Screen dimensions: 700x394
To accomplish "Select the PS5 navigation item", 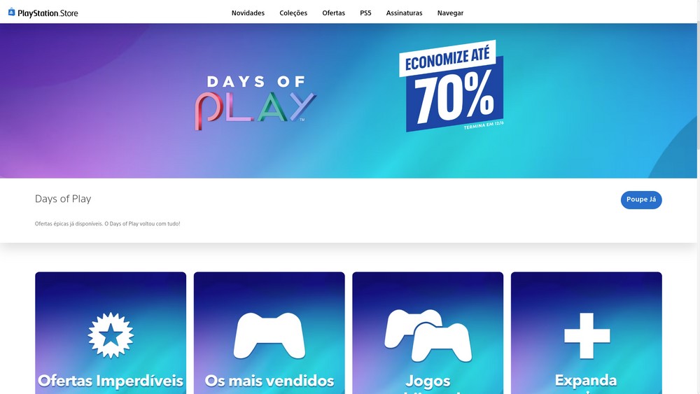I will (x=365, y=13).
